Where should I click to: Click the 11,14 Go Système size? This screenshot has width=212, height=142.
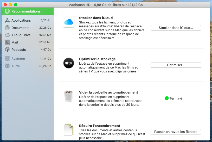coord(46,59)
